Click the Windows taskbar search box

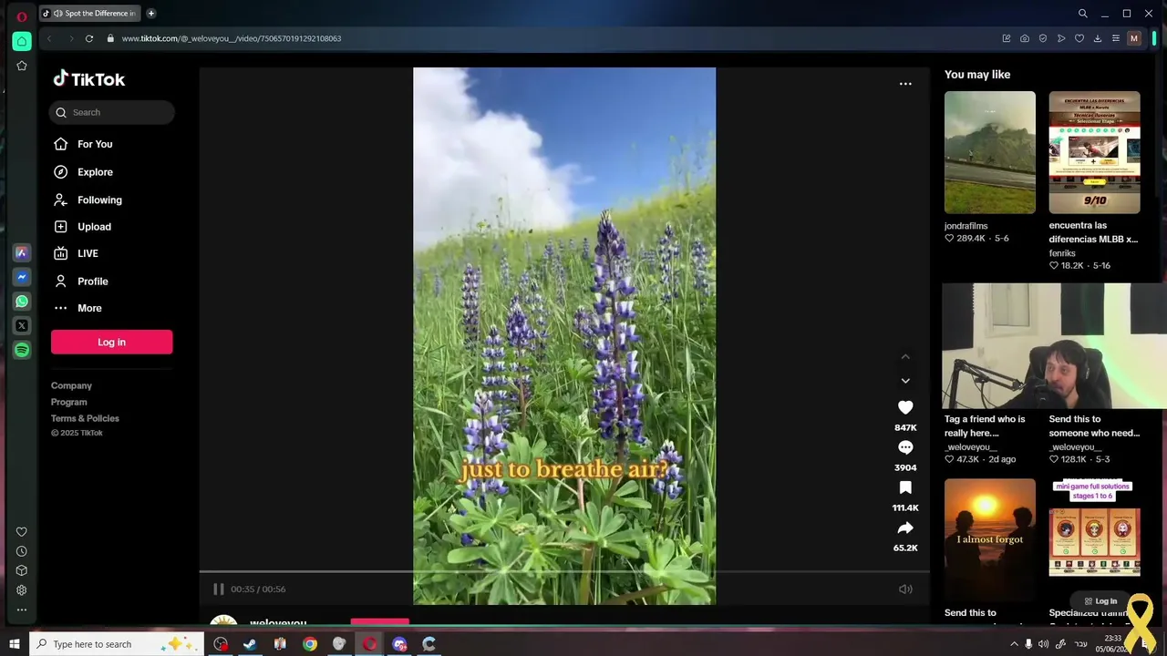pos(117,644)
